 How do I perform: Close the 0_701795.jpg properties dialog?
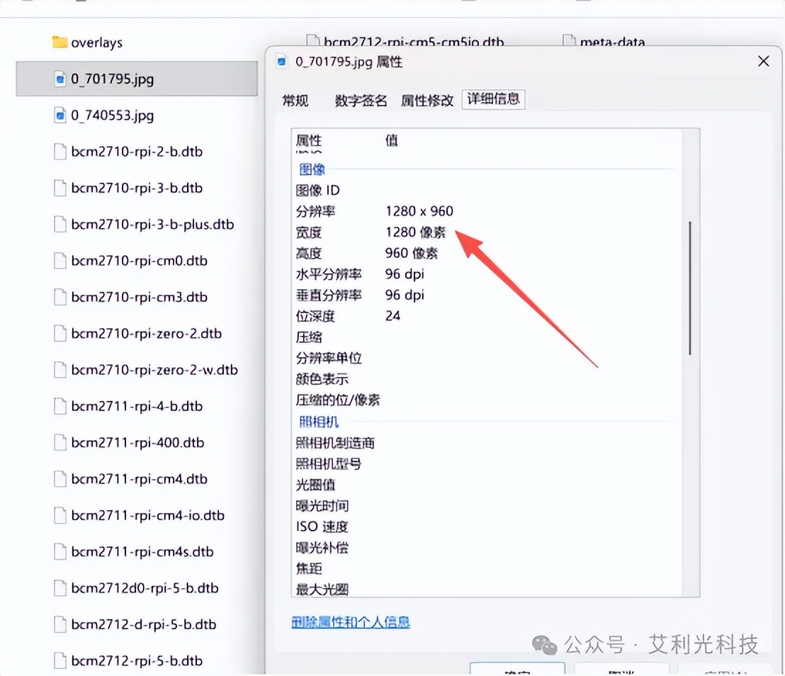[764, 61]
